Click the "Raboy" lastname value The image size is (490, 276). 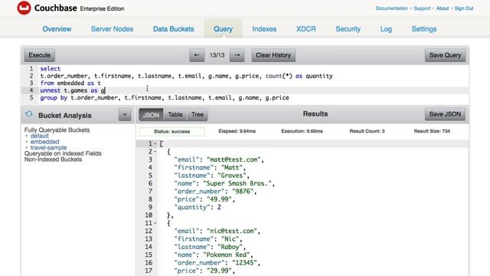pos(230,247)
